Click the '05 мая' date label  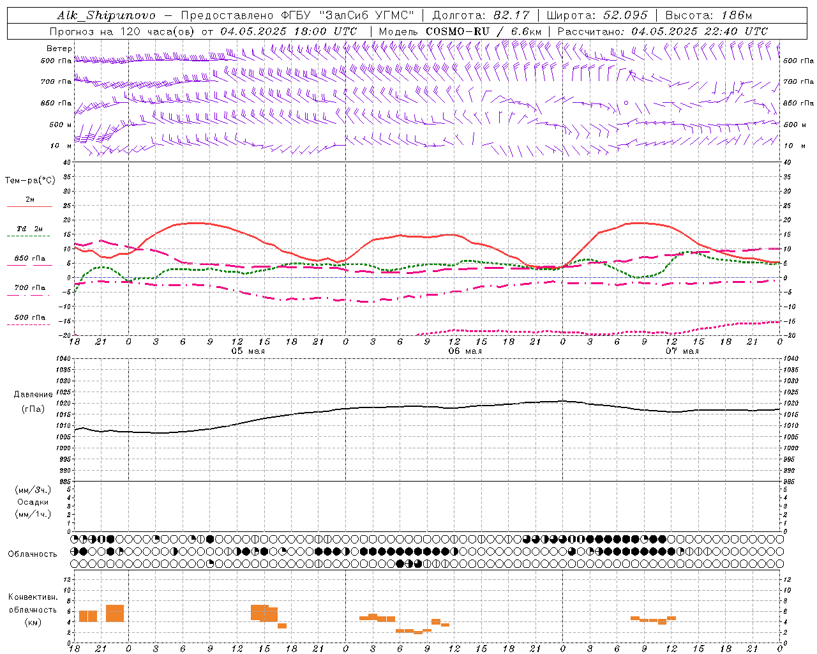point(248,351)
